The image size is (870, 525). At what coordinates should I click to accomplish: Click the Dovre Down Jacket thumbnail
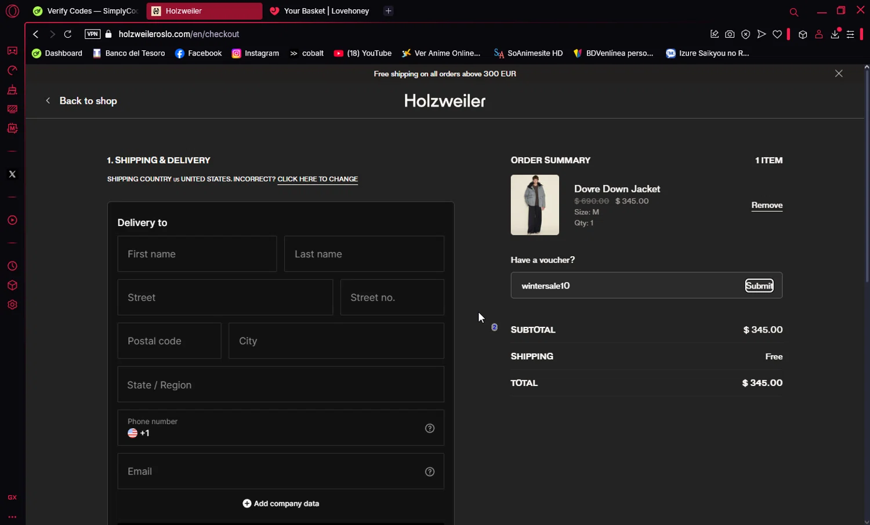(535, 205)
